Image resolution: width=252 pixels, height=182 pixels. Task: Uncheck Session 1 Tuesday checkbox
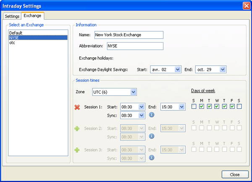209,107
